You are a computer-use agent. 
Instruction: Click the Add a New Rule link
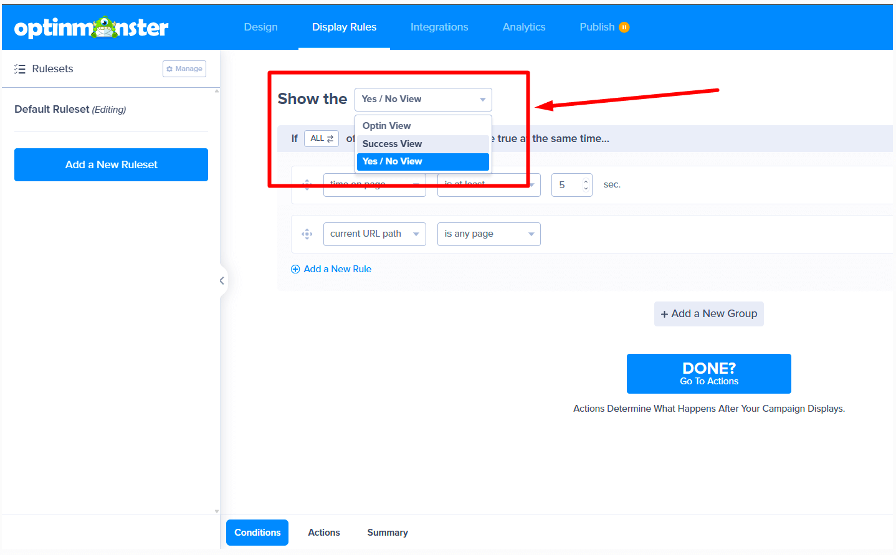click(x=337, y=269)
